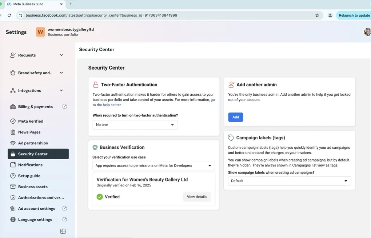
Task: Click the orange W business portfolio avatar
Action: 40,32
